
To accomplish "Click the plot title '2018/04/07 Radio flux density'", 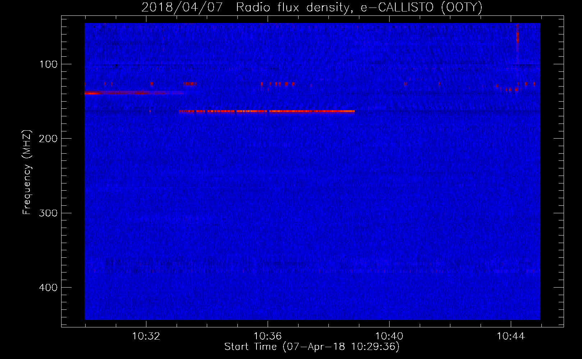I will (x=312, y=7).
